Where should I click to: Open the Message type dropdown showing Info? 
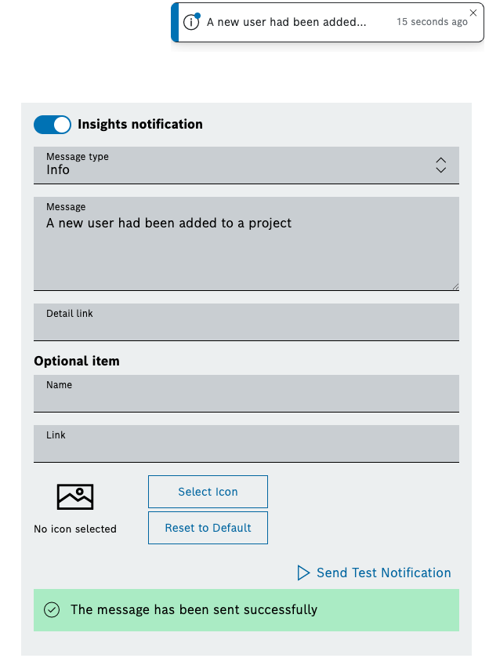coord(235,165)
